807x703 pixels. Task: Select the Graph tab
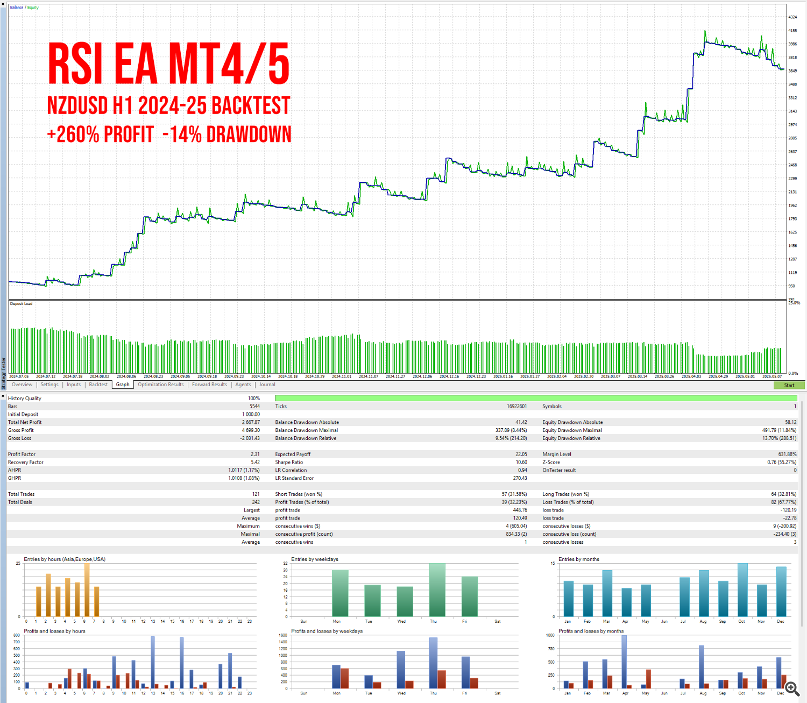[x=123, y=385]
